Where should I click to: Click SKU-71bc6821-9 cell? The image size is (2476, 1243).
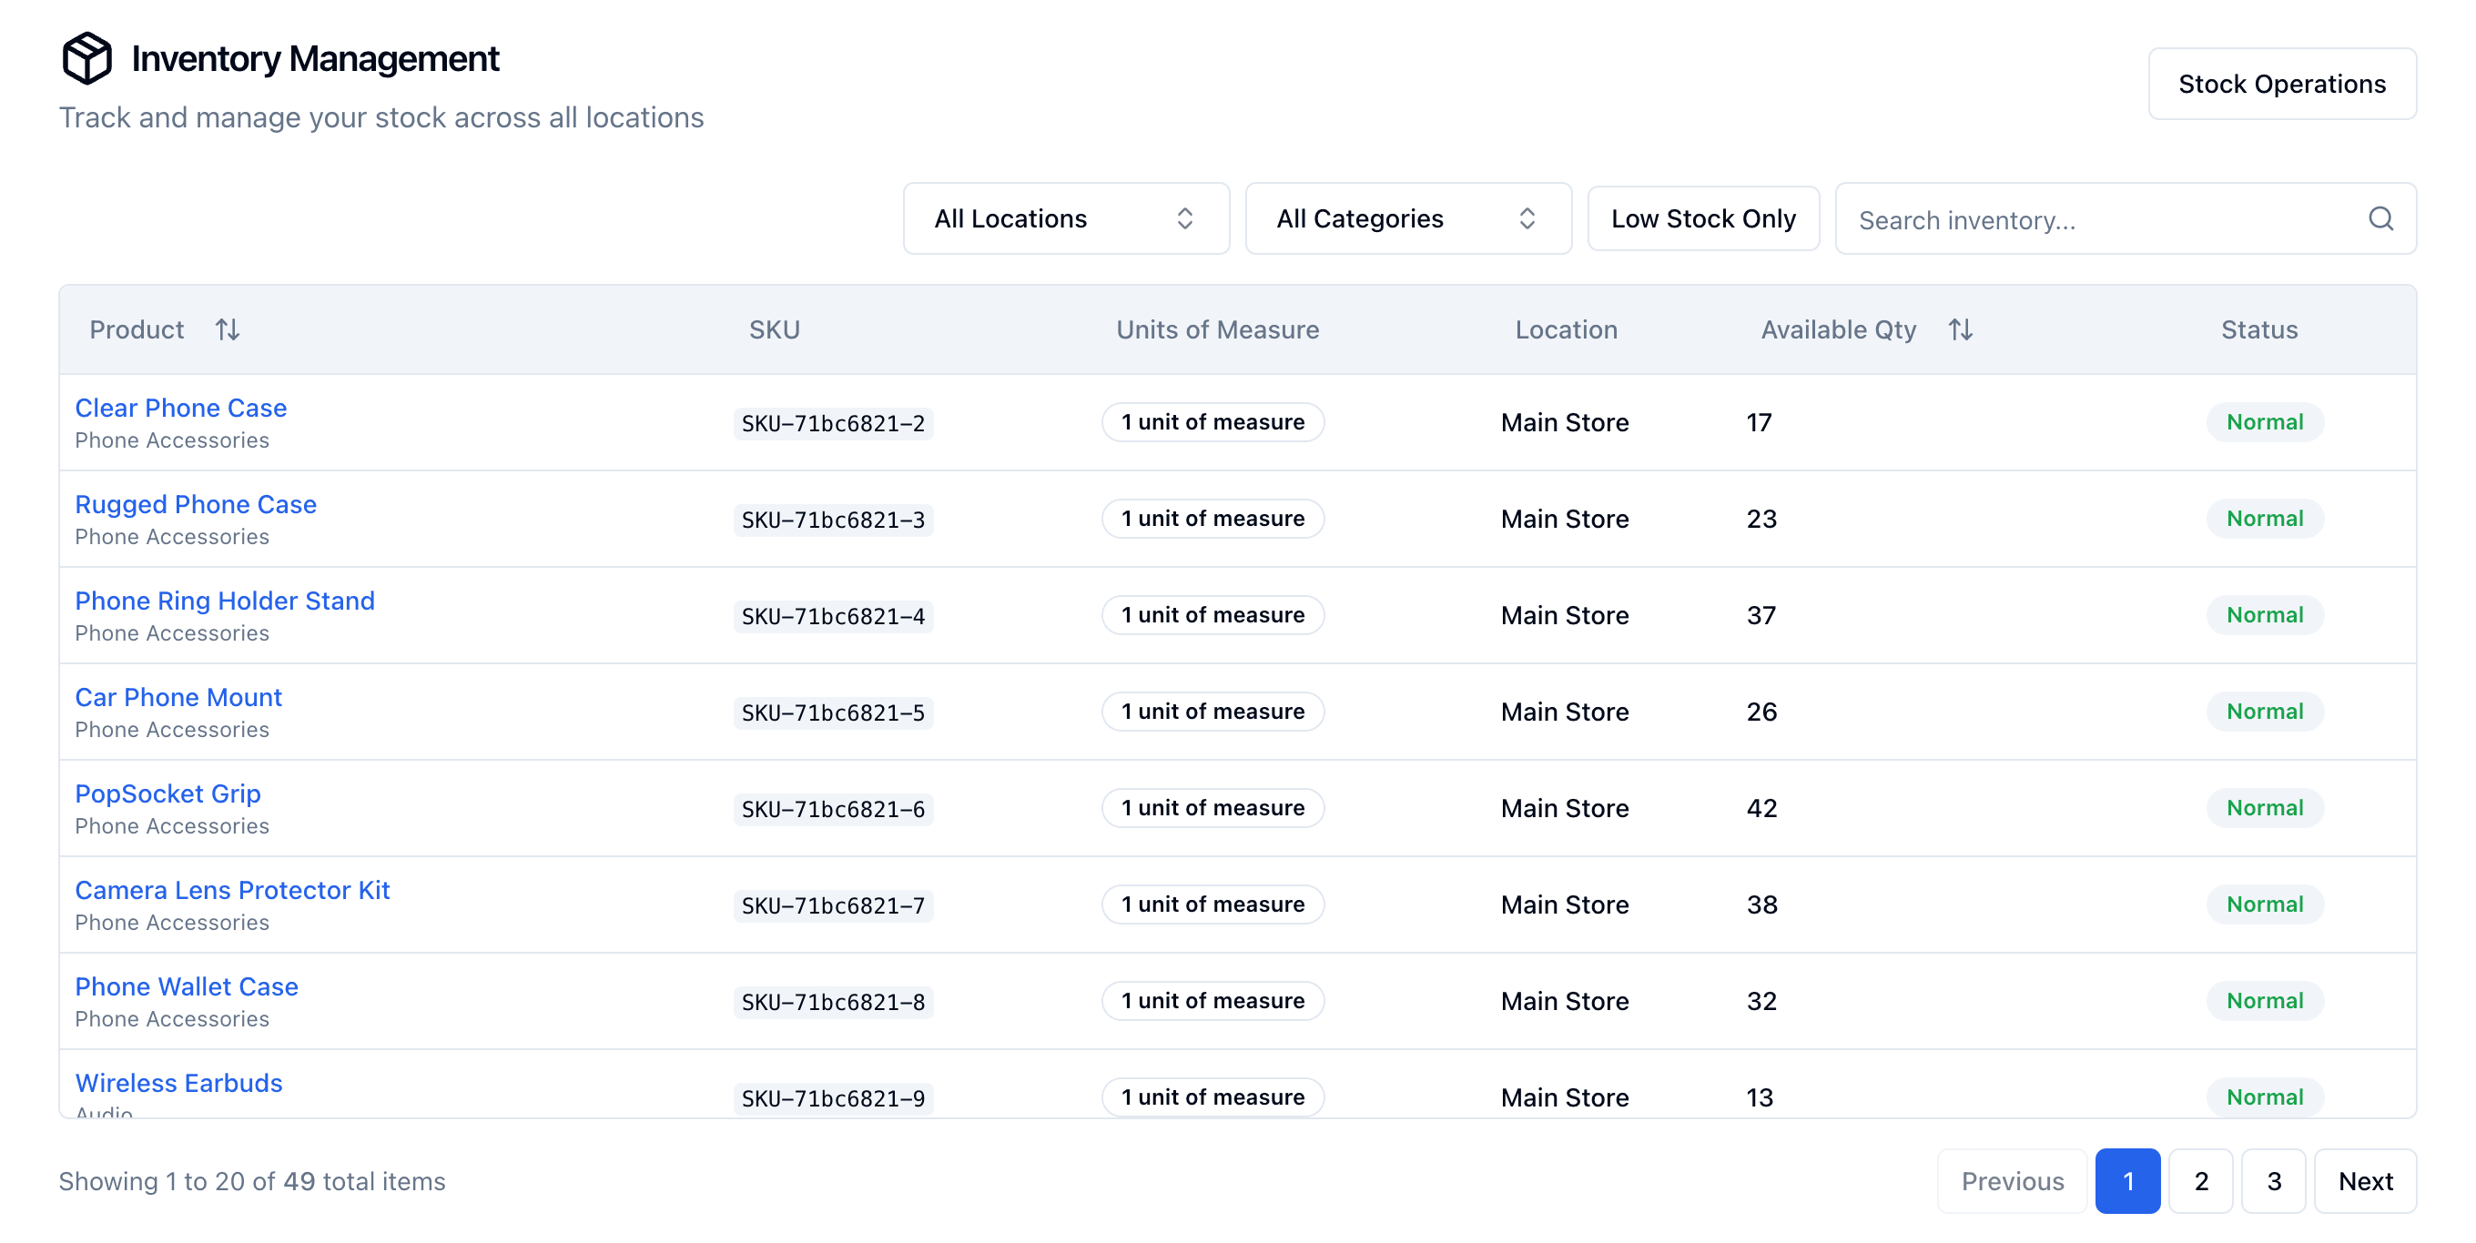(x=833, y=1098)
